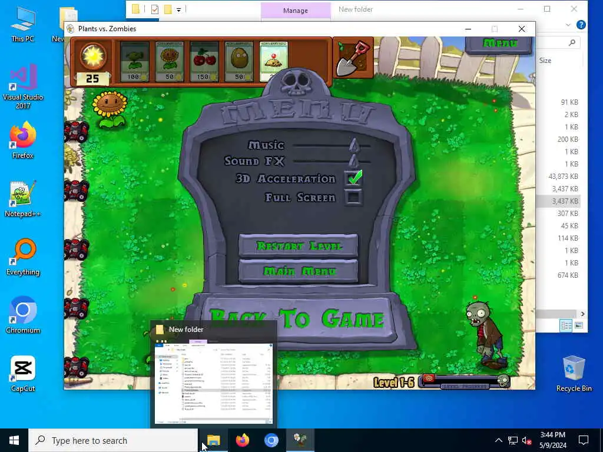The width and height of the screenshot is (603, 452).
Task: Launch Firefox from the taskbar
Action: tap(242, 440)
